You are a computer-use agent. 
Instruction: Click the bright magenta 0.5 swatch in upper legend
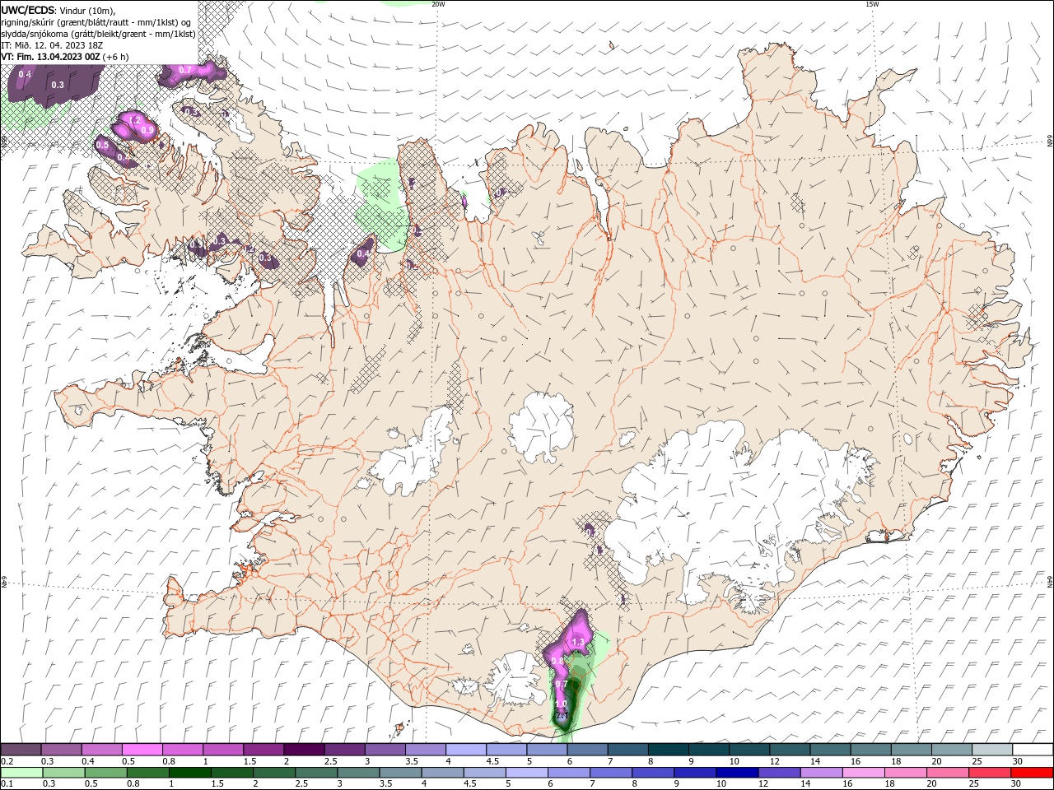142,750
